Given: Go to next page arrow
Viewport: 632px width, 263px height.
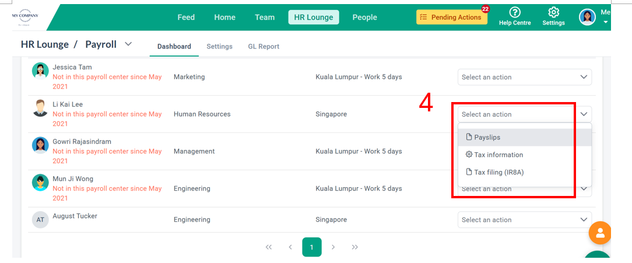Looking at the screenshot, I should (x=333, y=247).
